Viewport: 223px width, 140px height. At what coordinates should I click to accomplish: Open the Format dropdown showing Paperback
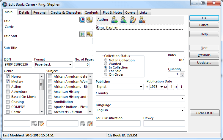[x=70, y=65]
